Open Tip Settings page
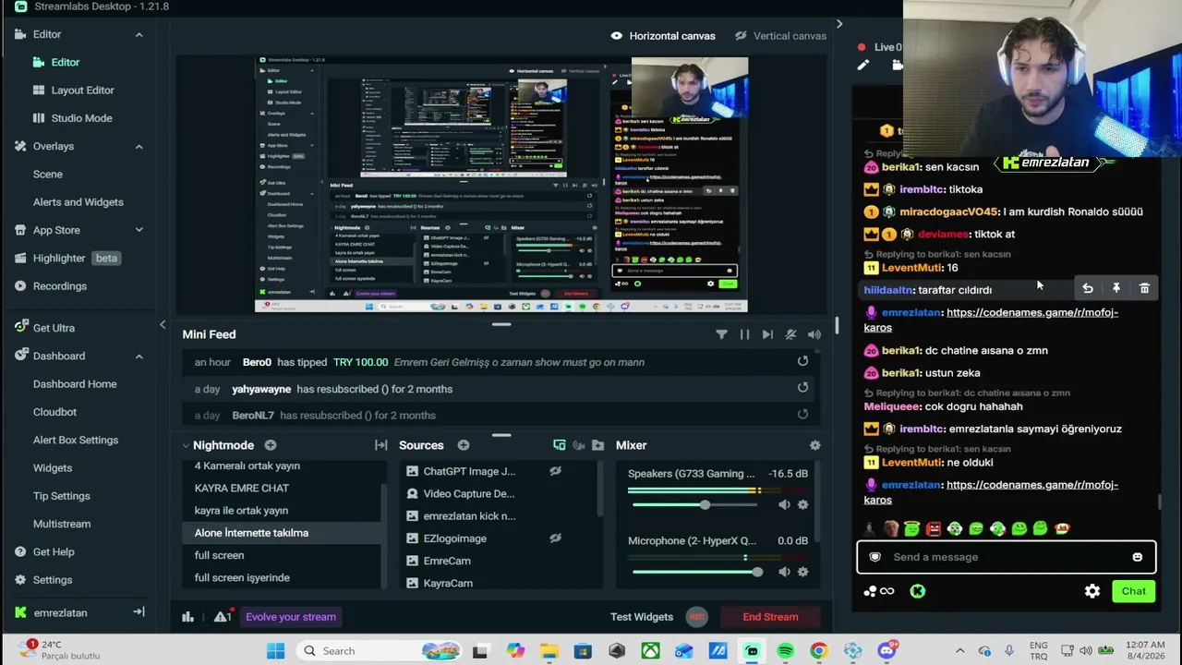The height and width of the screenshot is (665, 1182). pos(62,496)
